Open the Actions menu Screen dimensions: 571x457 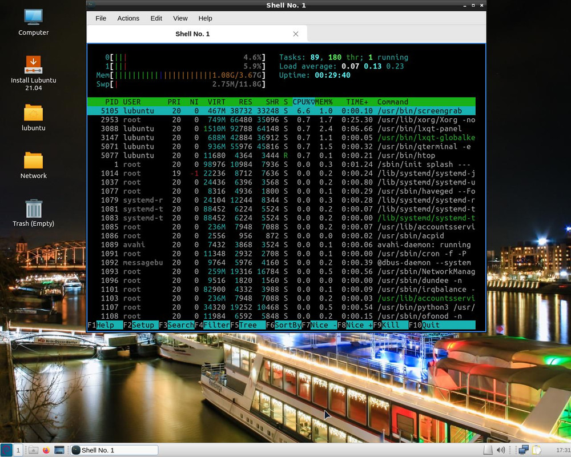click(128, 18)
